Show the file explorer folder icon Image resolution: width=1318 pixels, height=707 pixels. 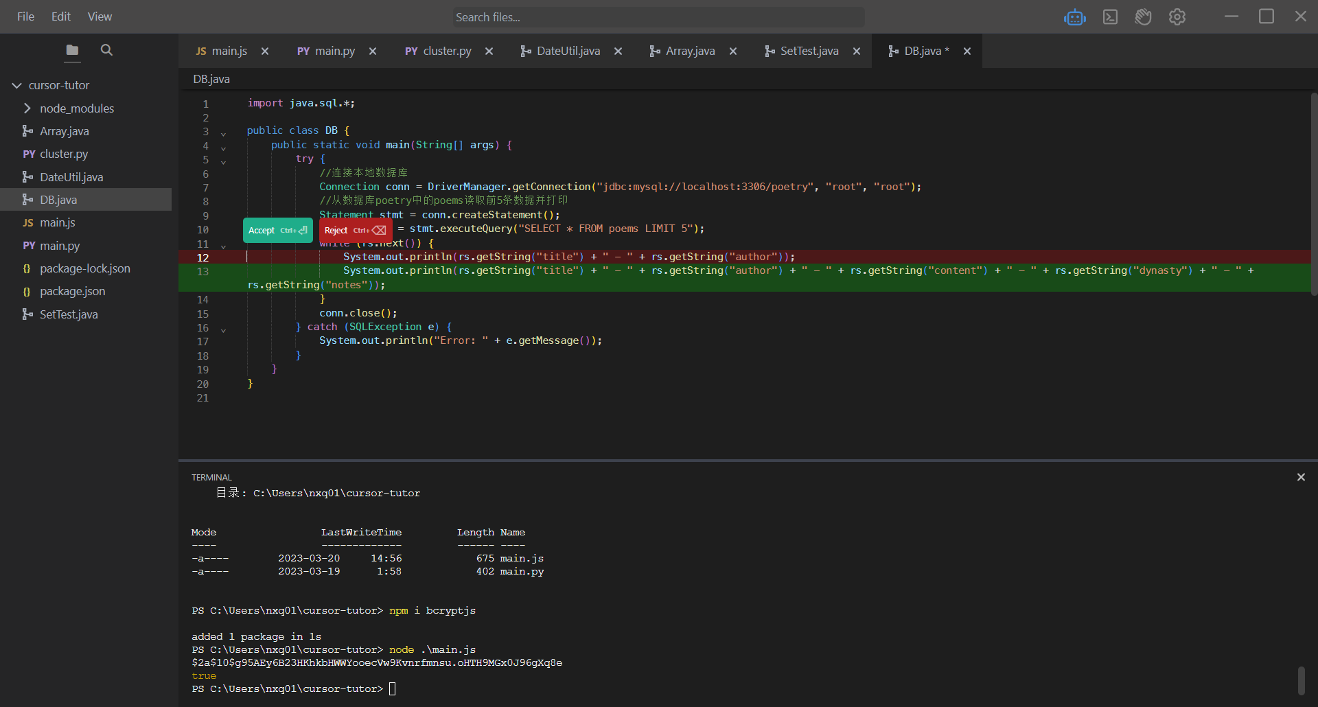point(72,50)
